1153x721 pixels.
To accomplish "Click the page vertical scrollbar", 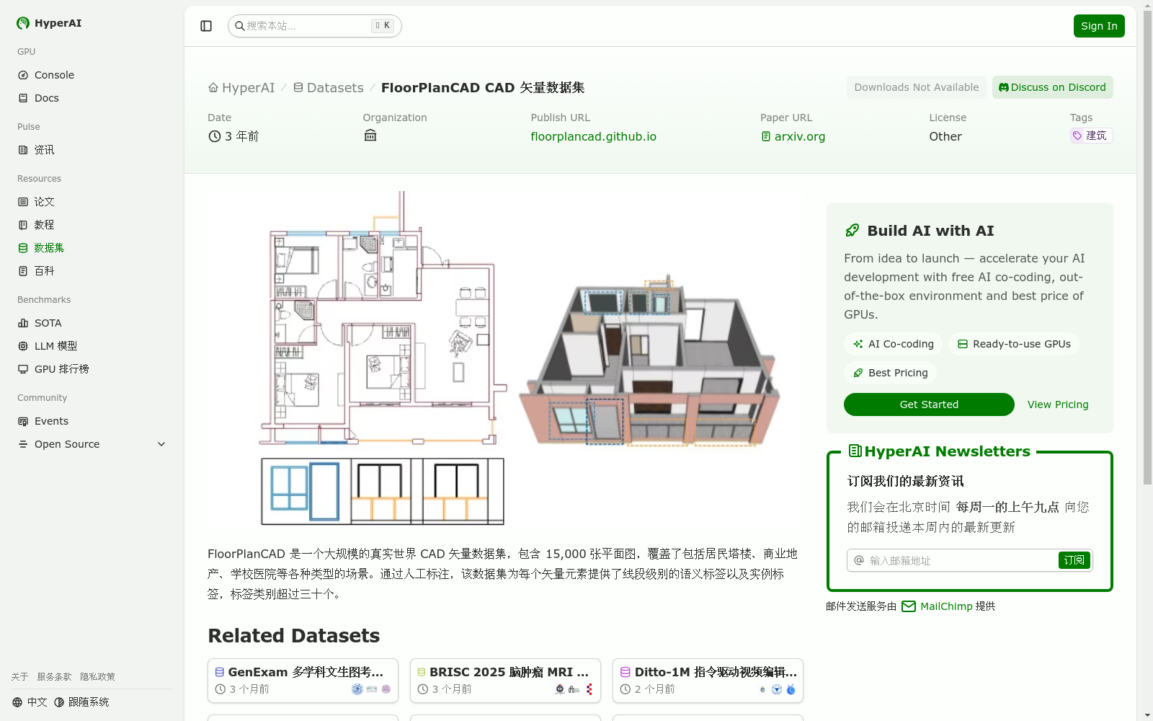I will pos(1147,247).
